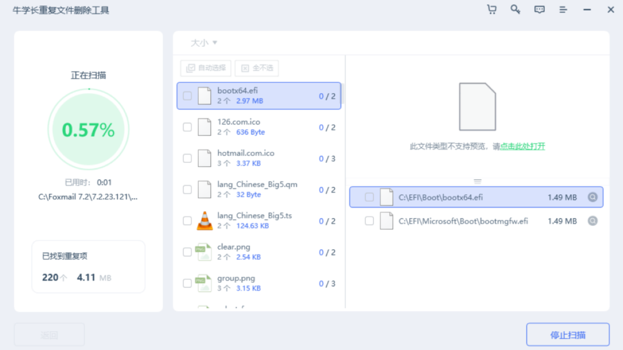
Task: Check the hotmail.com.ico group checkbox
Action: 187,158
